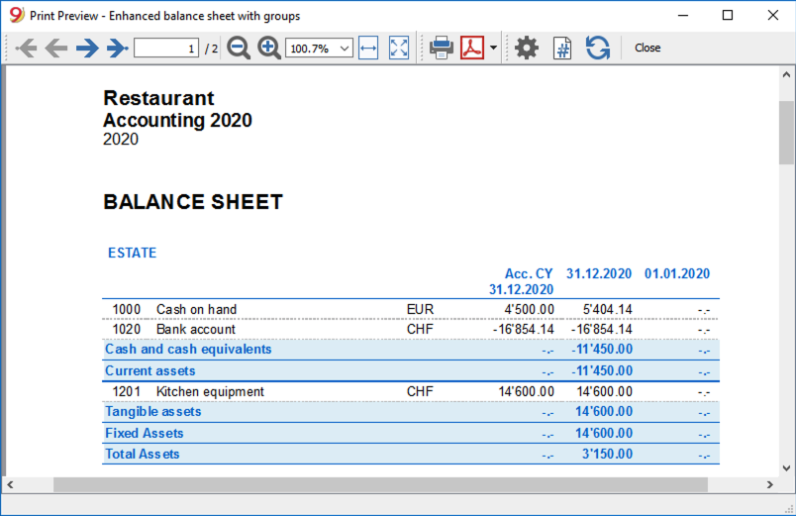Image resolution: width=796 pixels, height=516 pixels.
Task: Click the 'Bank account' row label
Action: pos(196,329)
